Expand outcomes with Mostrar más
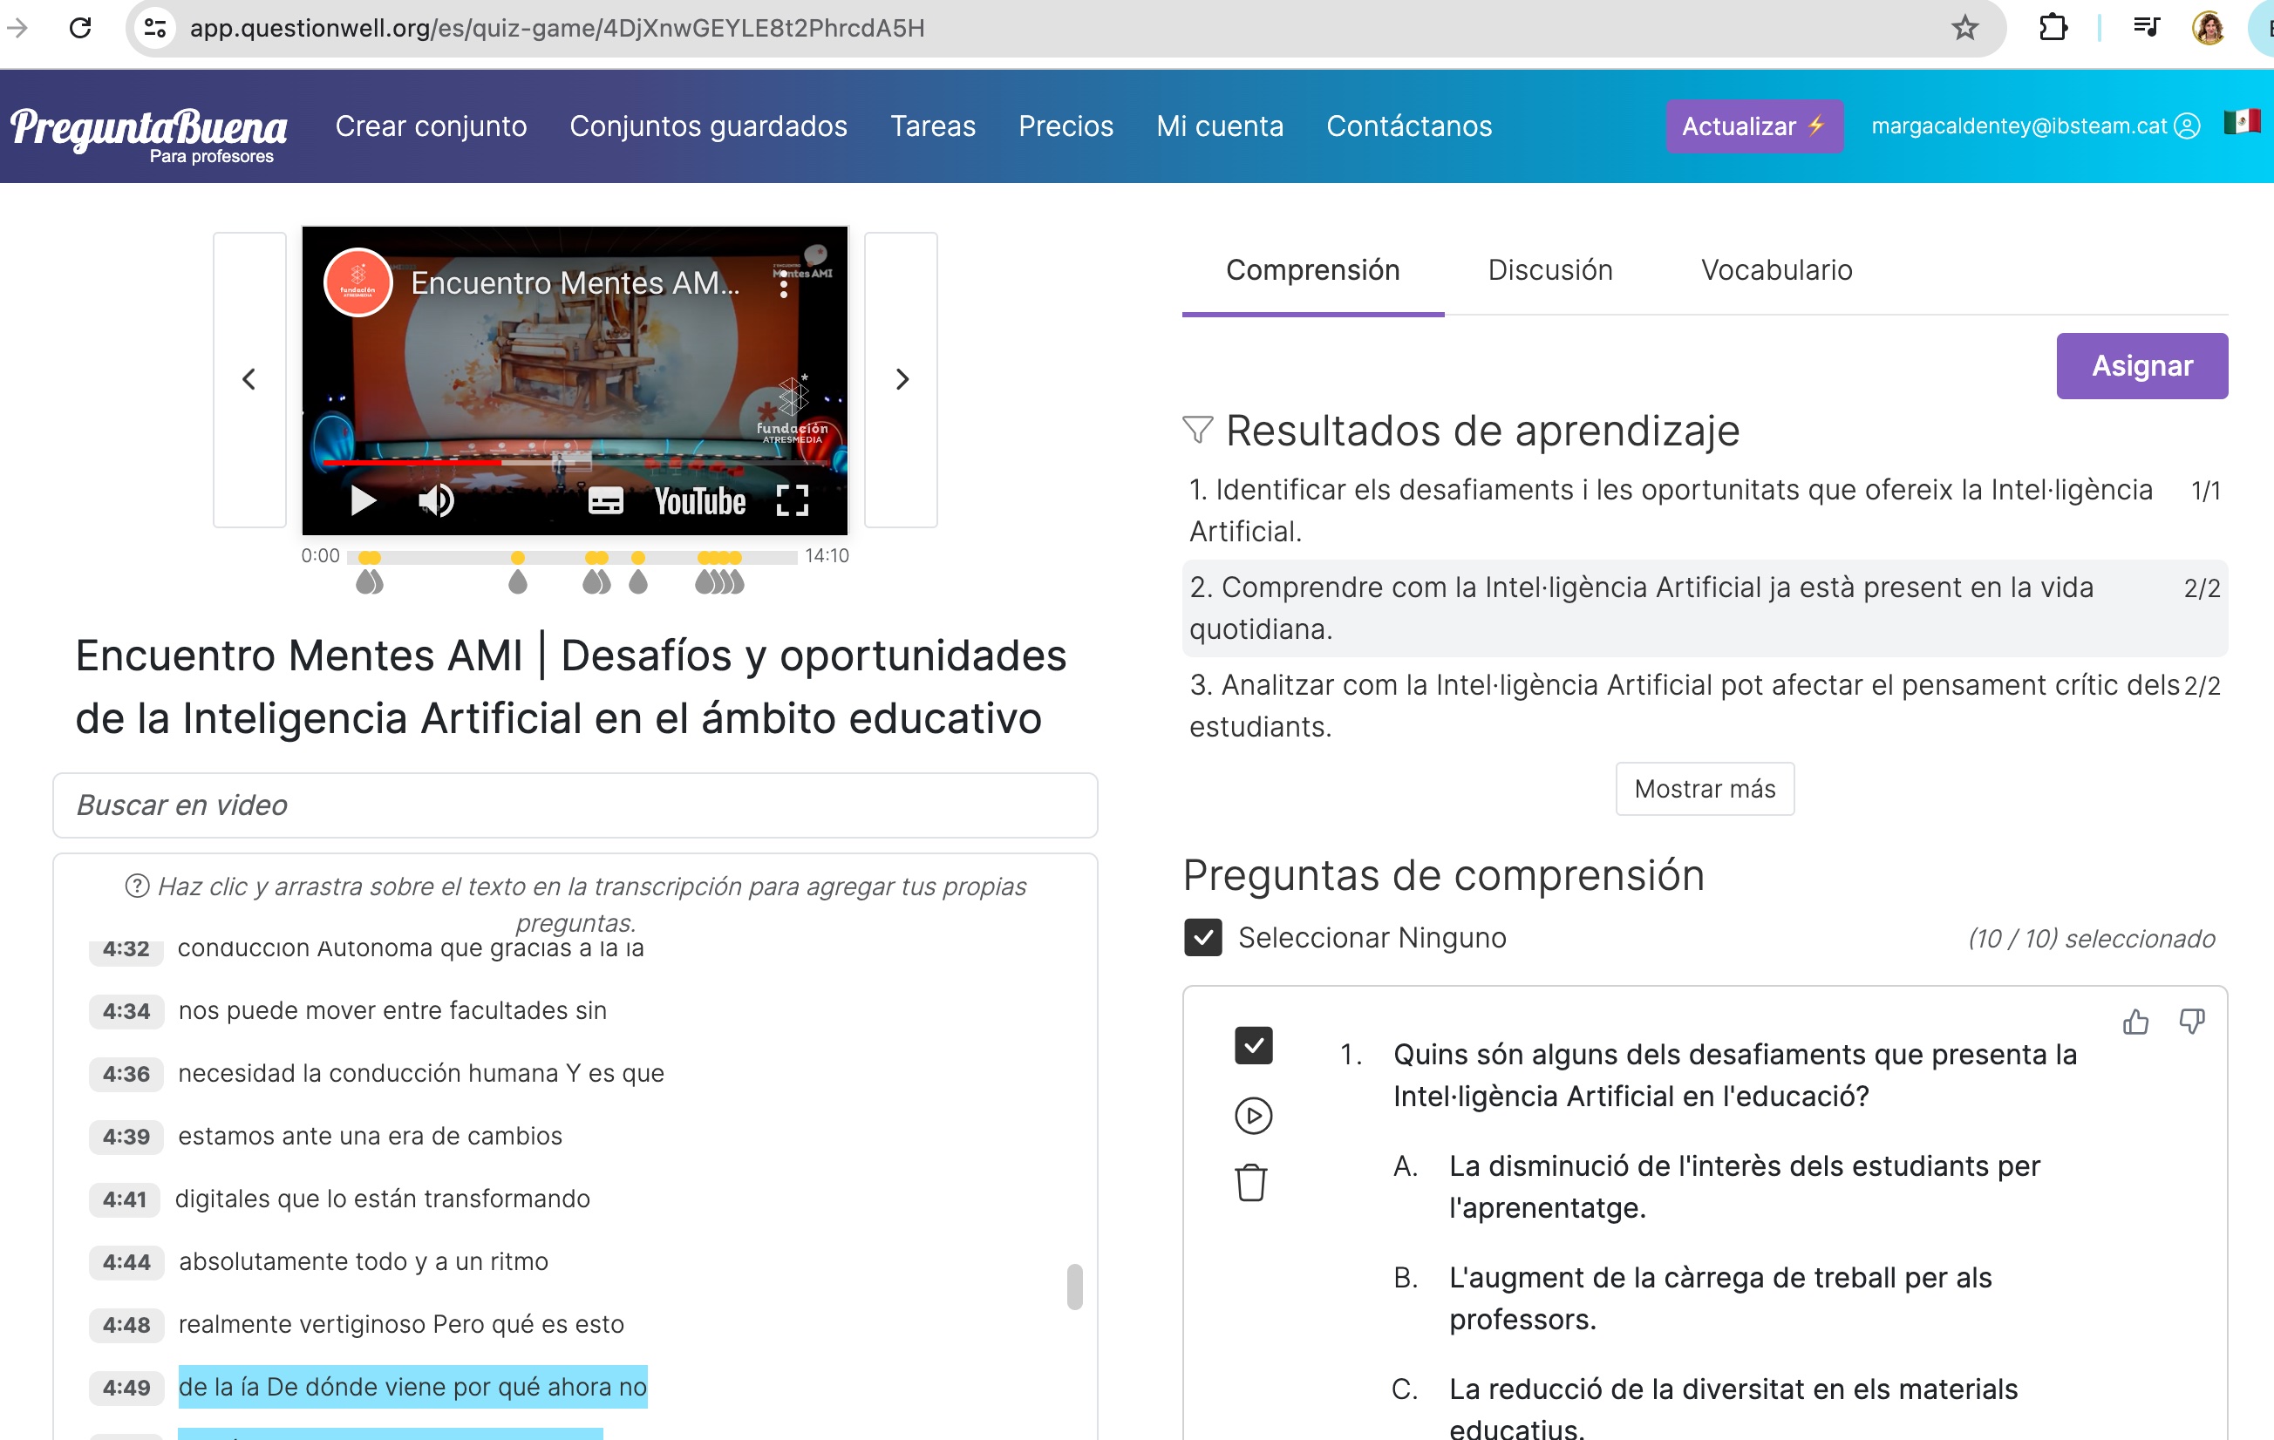Screen dimensions: 2274x1440 coord(1704,789)
